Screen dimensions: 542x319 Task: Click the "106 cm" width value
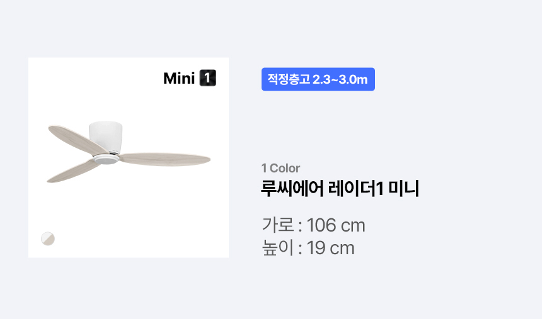[x=336, y=225]
